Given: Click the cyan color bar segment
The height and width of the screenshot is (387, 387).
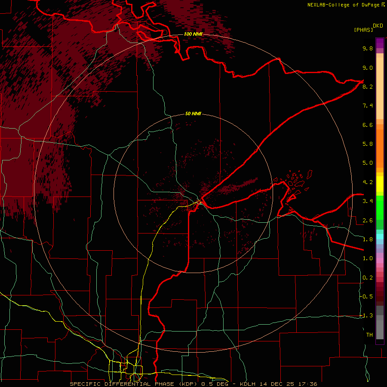Looking at the screenshot, I should [380, 236].
